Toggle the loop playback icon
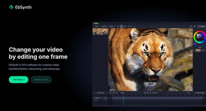The height and width of the screenshot is (111, 206). pyautogui.click(x=145, y=93)
